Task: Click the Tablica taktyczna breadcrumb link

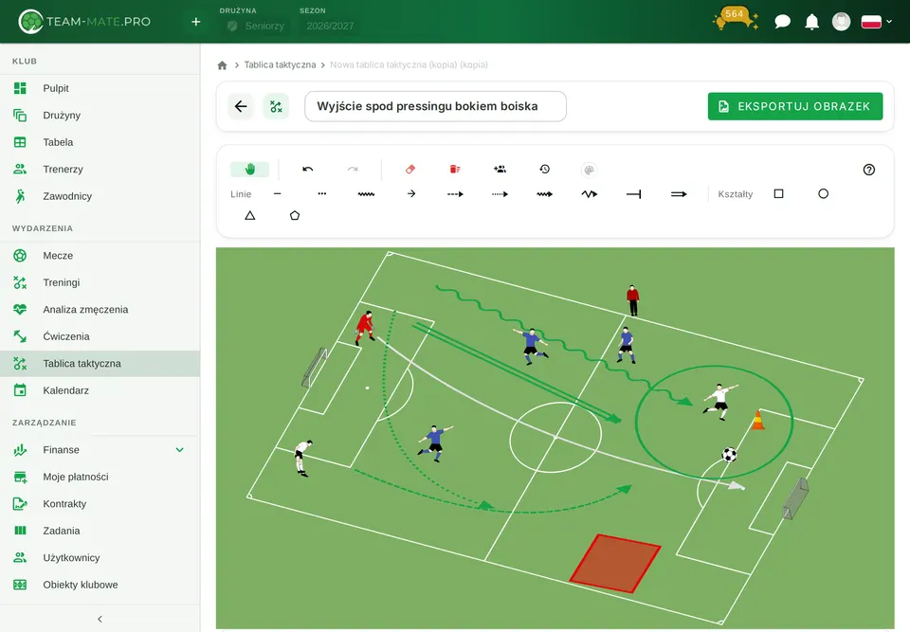Action: (280, 65)
